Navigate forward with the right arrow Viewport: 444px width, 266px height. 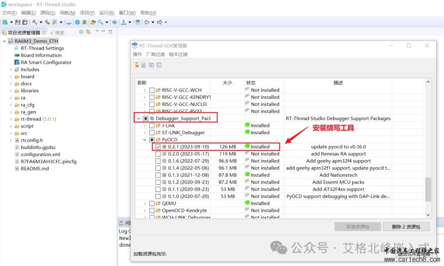[160, 22]
